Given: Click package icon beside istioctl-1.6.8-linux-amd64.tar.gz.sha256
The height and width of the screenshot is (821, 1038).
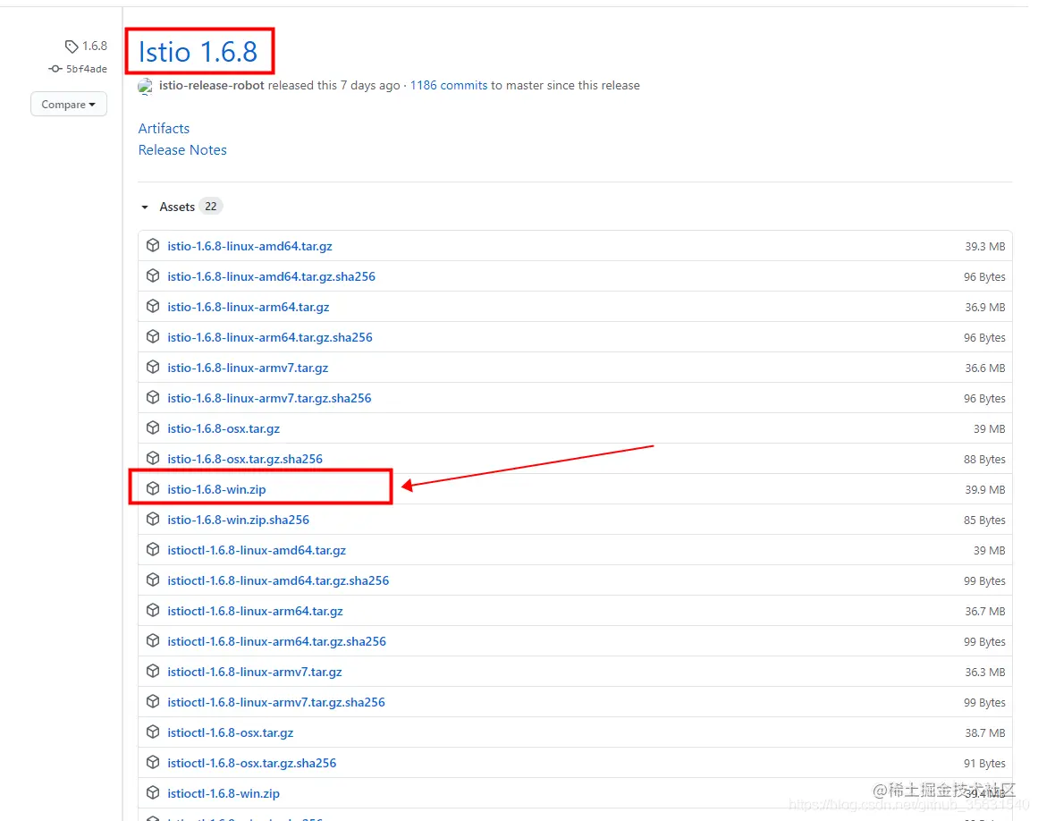Looking at the screenshot, I should [153, 580].
